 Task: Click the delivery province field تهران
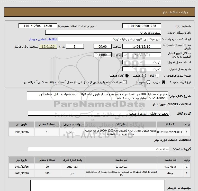[141, 62]
